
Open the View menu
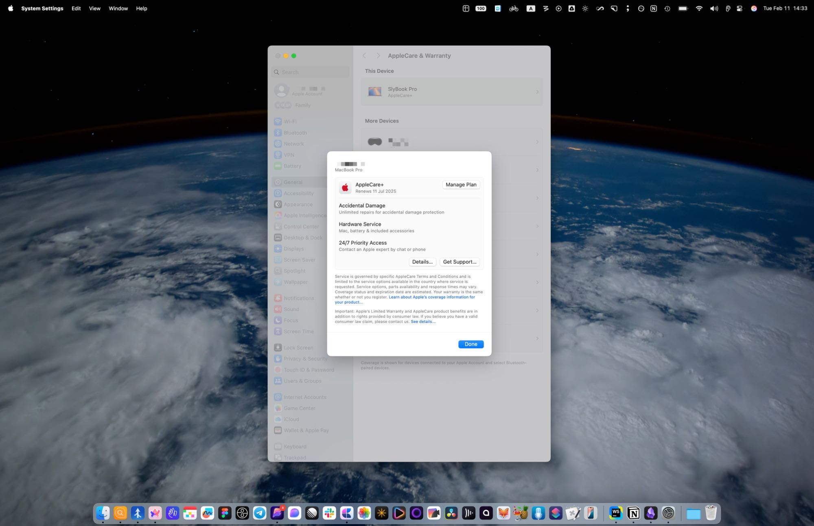[x=95, y=8]
